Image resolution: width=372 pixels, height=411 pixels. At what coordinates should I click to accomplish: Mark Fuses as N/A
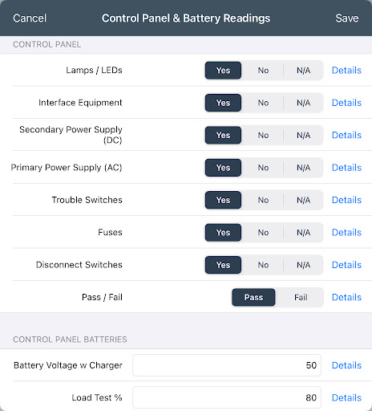(303, 232)
